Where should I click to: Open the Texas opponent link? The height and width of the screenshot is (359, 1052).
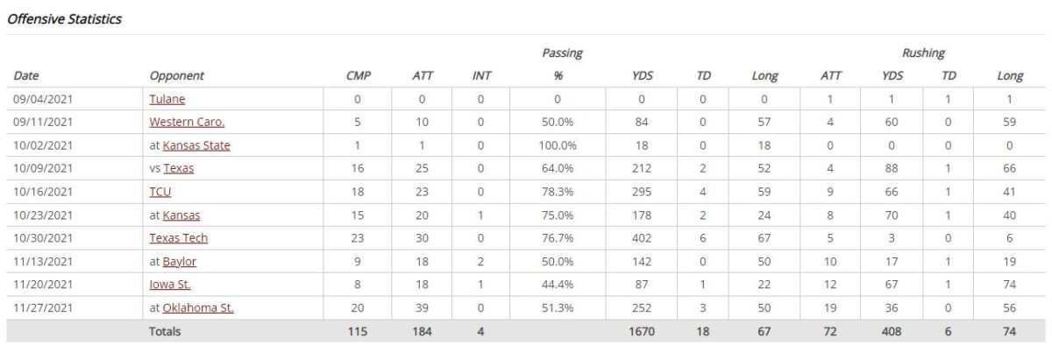(179, 169)
